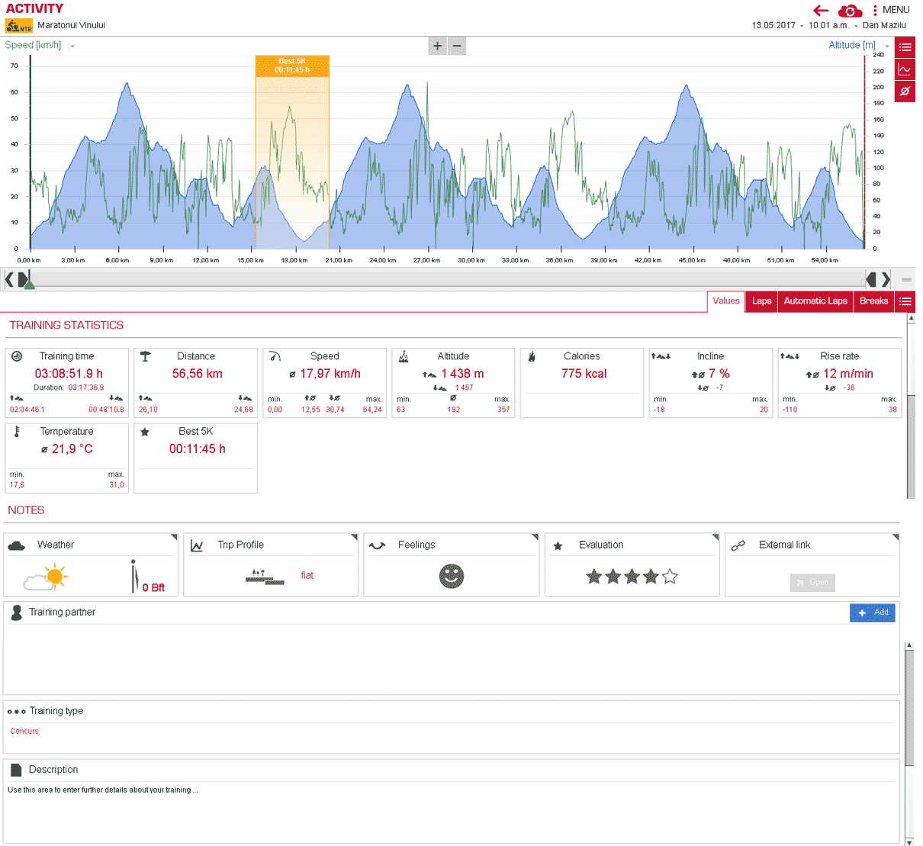The height and width of the screenshot is (846, 923).
Task: Click the Add training partner button
Action: 872,613
